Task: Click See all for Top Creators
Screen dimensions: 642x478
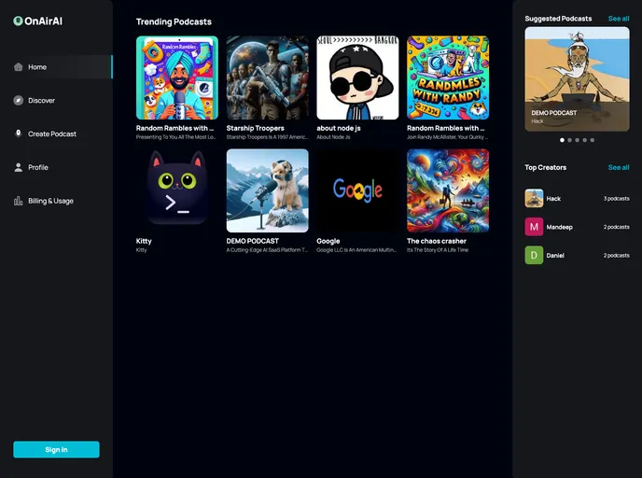Action: (x=619, y=167)
